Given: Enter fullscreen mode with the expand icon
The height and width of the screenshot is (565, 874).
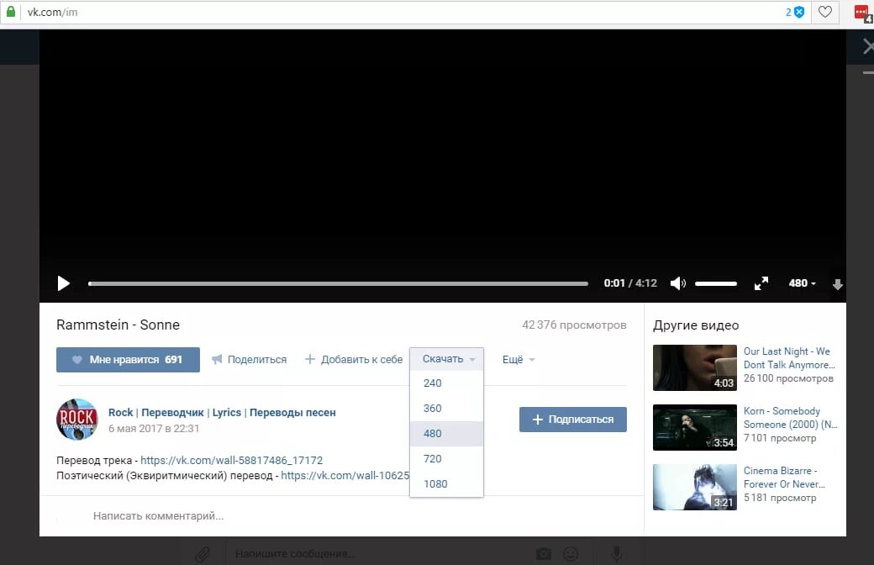Looking at the screenshot, I should pos(761,283).
